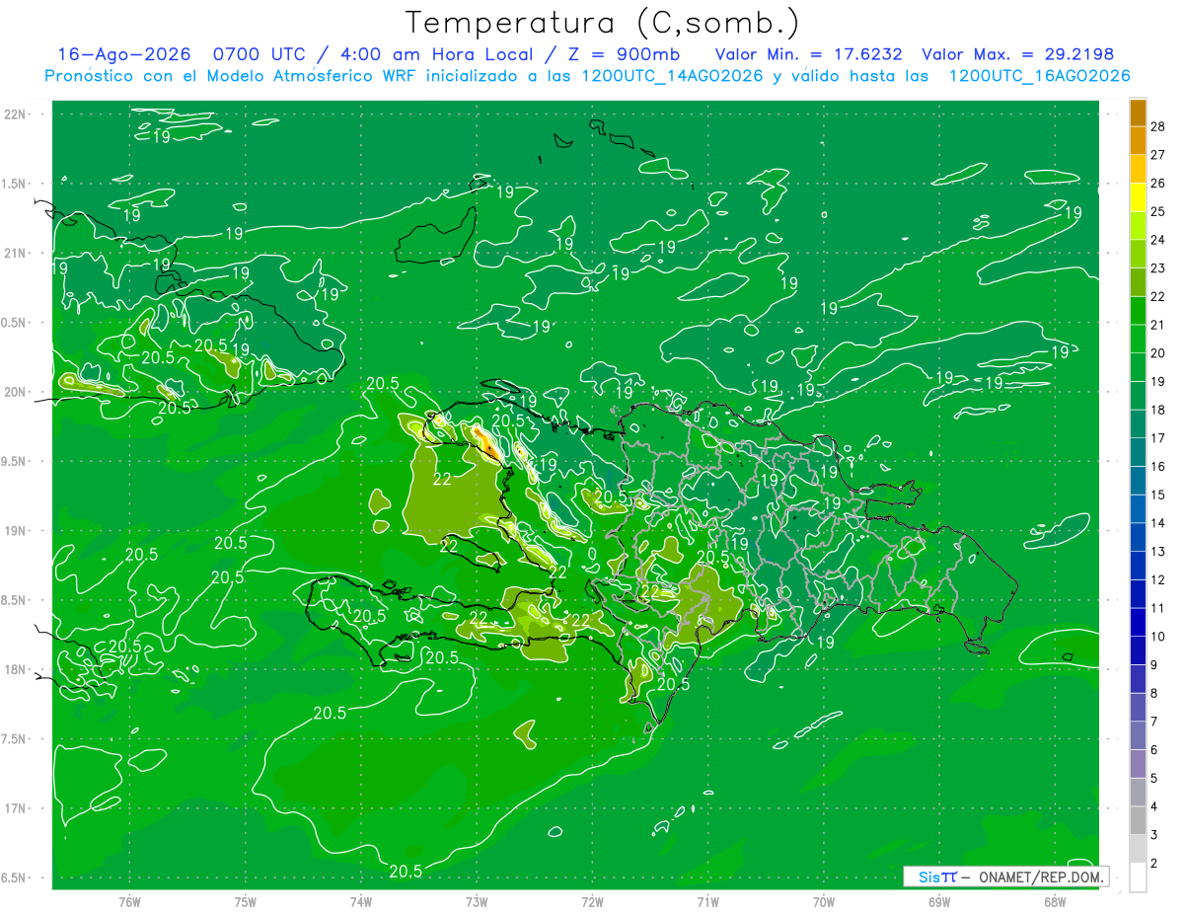1184x915 pixels.
Task: Click the "69W" longitude axis label
Action: pyautogui.click(x=939, y=901)
